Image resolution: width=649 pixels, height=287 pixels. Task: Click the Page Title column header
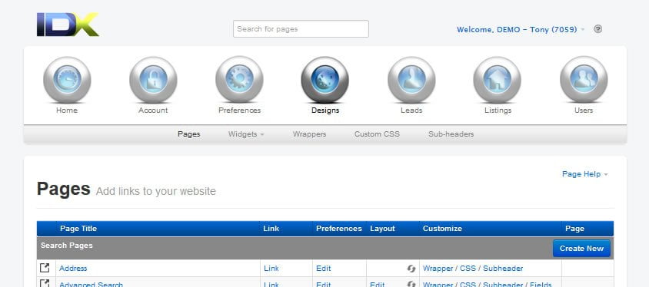coord(78,229)
